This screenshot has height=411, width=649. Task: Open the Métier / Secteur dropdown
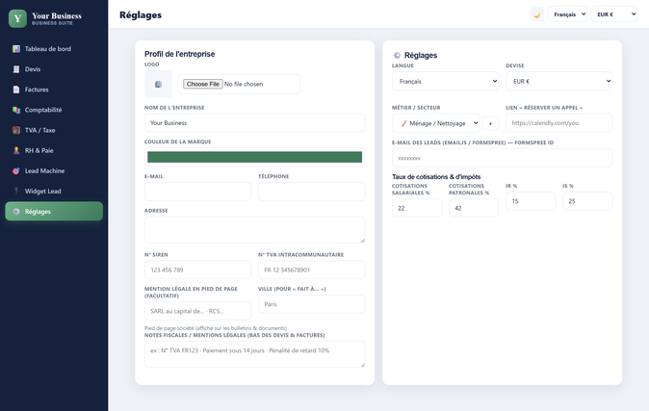pos(436,123)
